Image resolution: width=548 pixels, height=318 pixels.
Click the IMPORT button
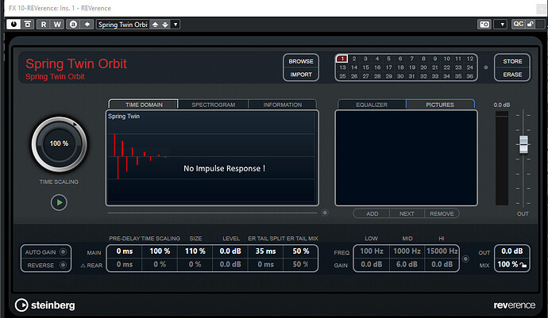coord(301,75)
